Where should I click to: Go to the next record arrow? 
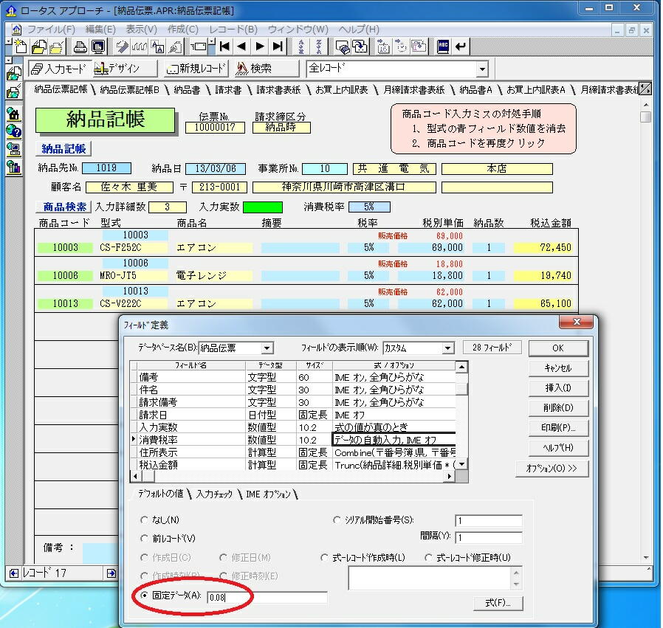pyautogui.click(x=260, y=46)
